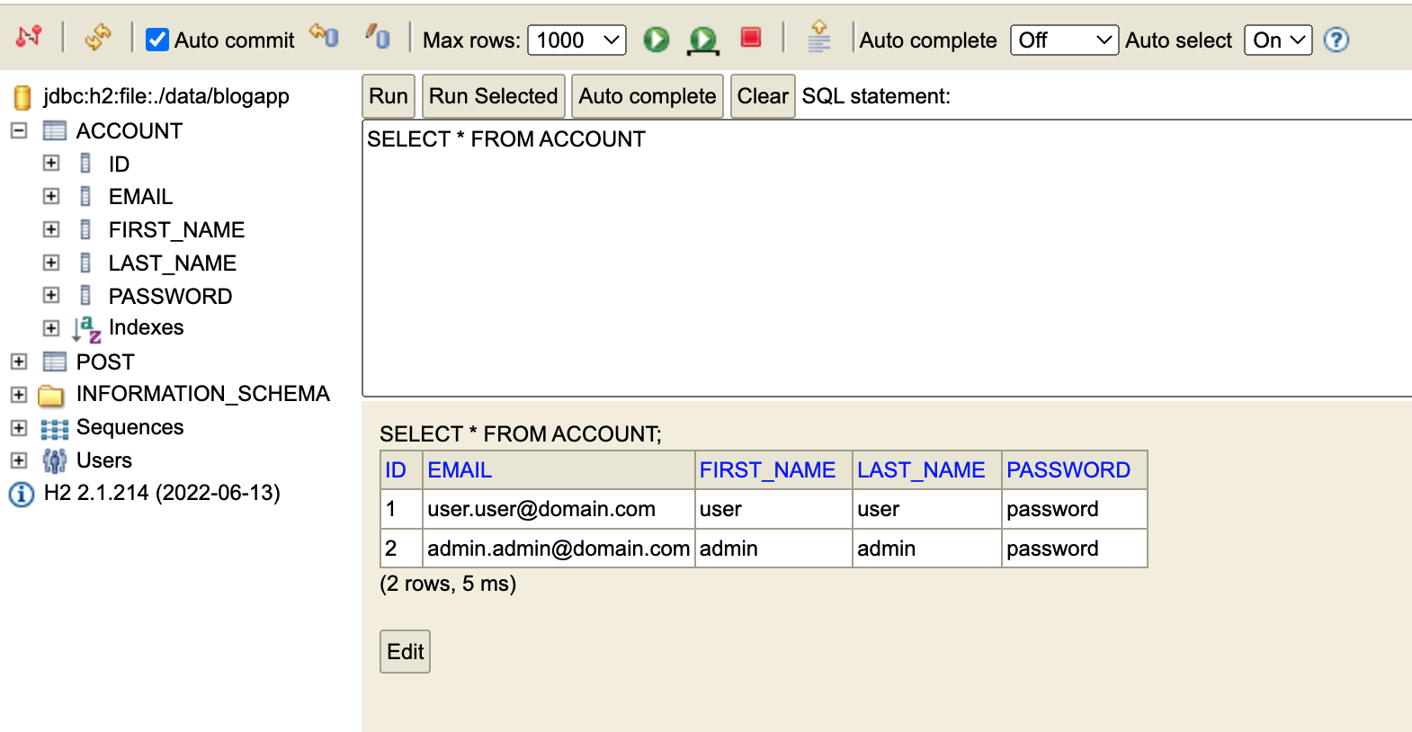The image size is (1412, 732).
Task: Click the Auto complete button
Action: point(648,96)
